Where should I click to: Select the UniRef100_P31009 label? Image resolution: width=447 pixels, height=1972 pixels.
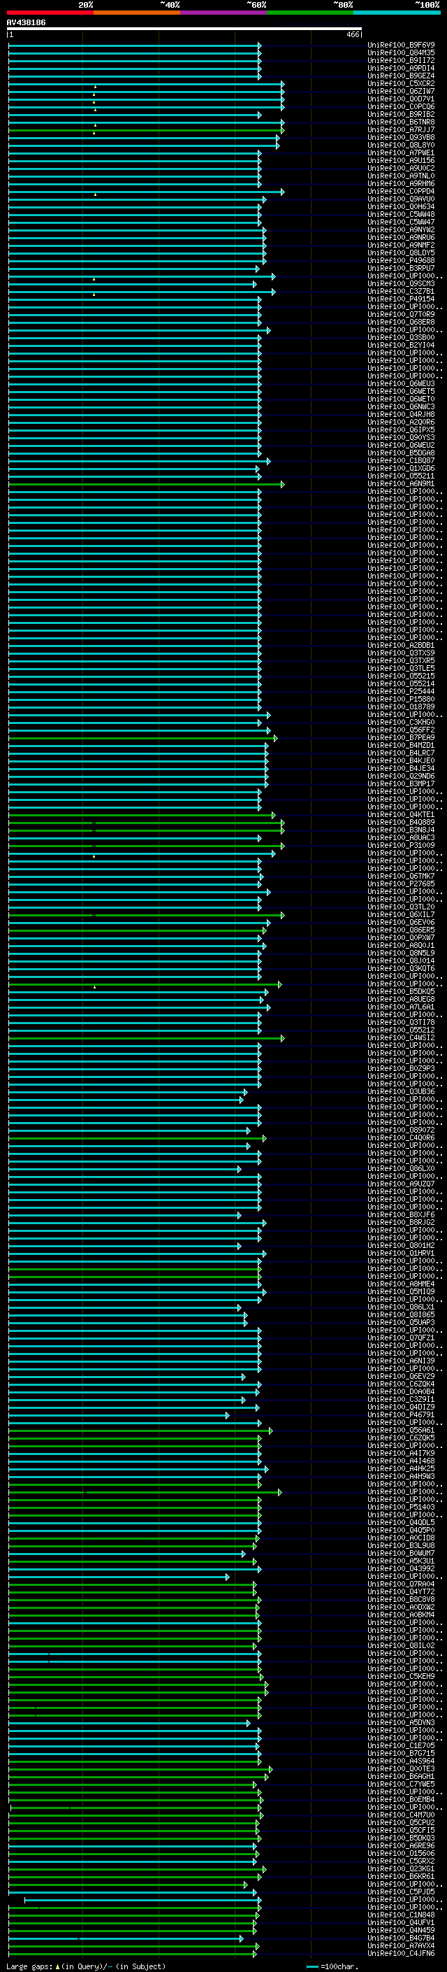pos(401,845)
